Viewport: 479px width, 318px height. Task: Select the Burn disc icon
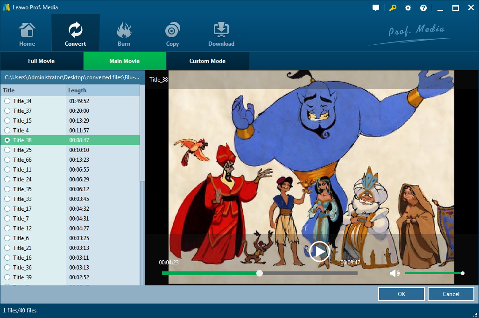124,31
